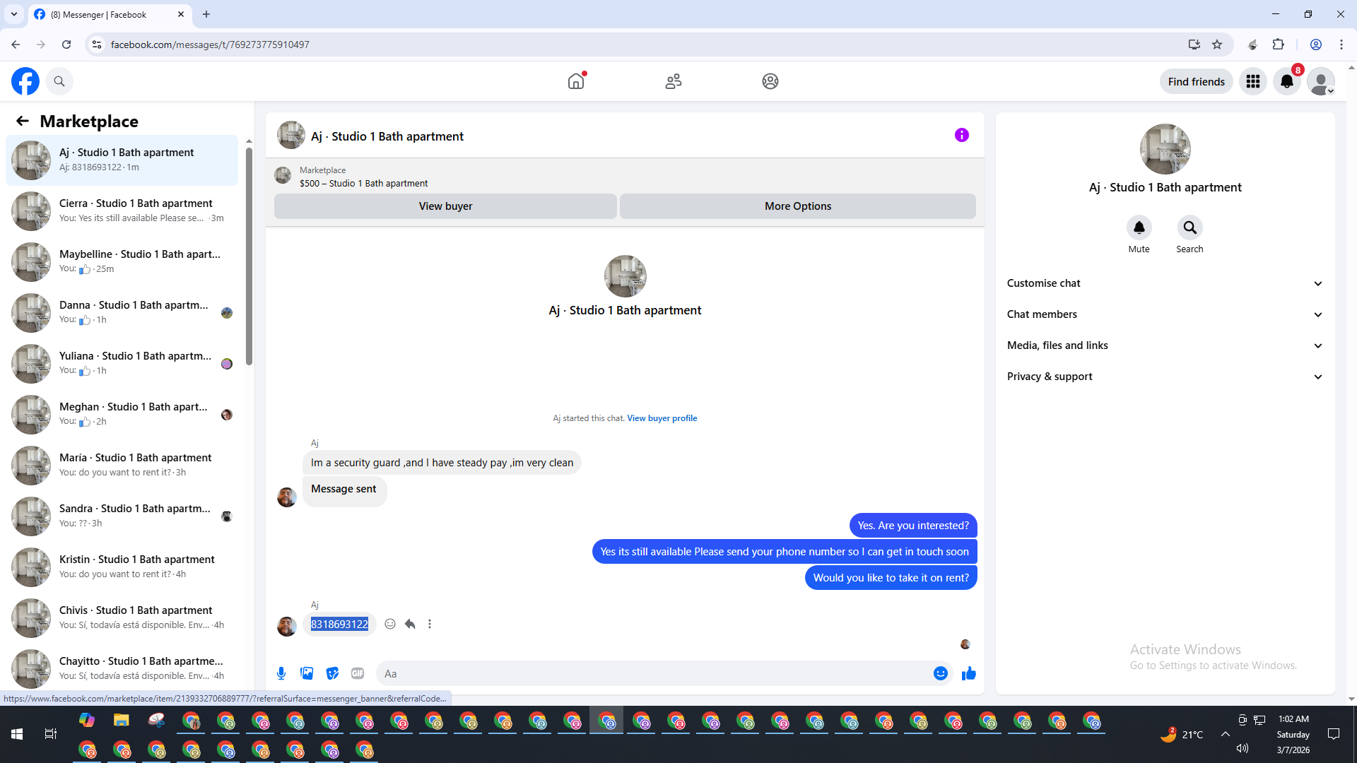Screen dimensions: 1357x763
Task: Choose an emoji in the message box
Action: (x=940, y=673)
